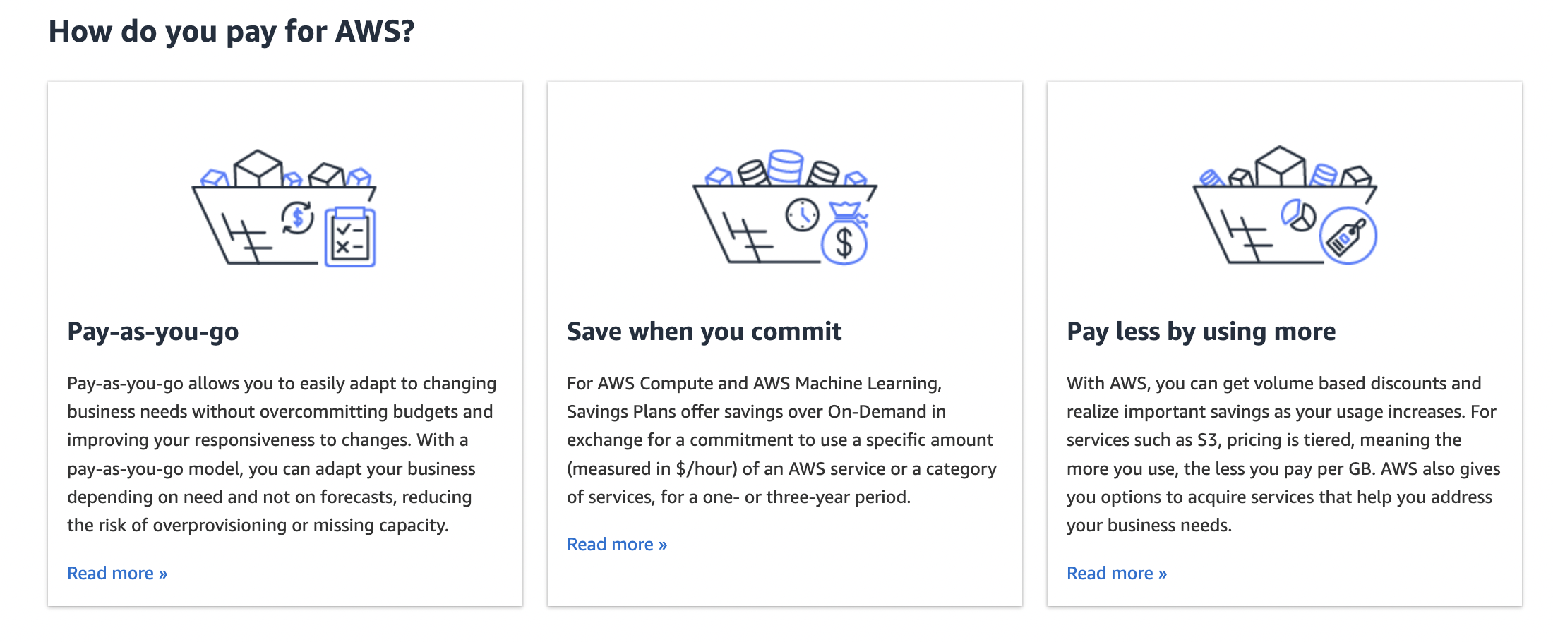Screen dimensions: 1553x642
Task: Click the Pay-as-you-go heading
Action: click(x=153, y=330)
